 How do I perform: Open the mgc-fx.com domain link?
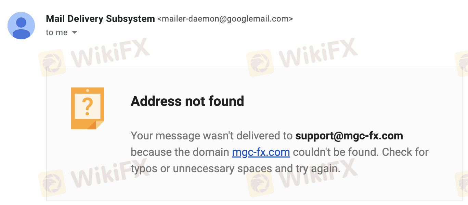coord(261,152)
